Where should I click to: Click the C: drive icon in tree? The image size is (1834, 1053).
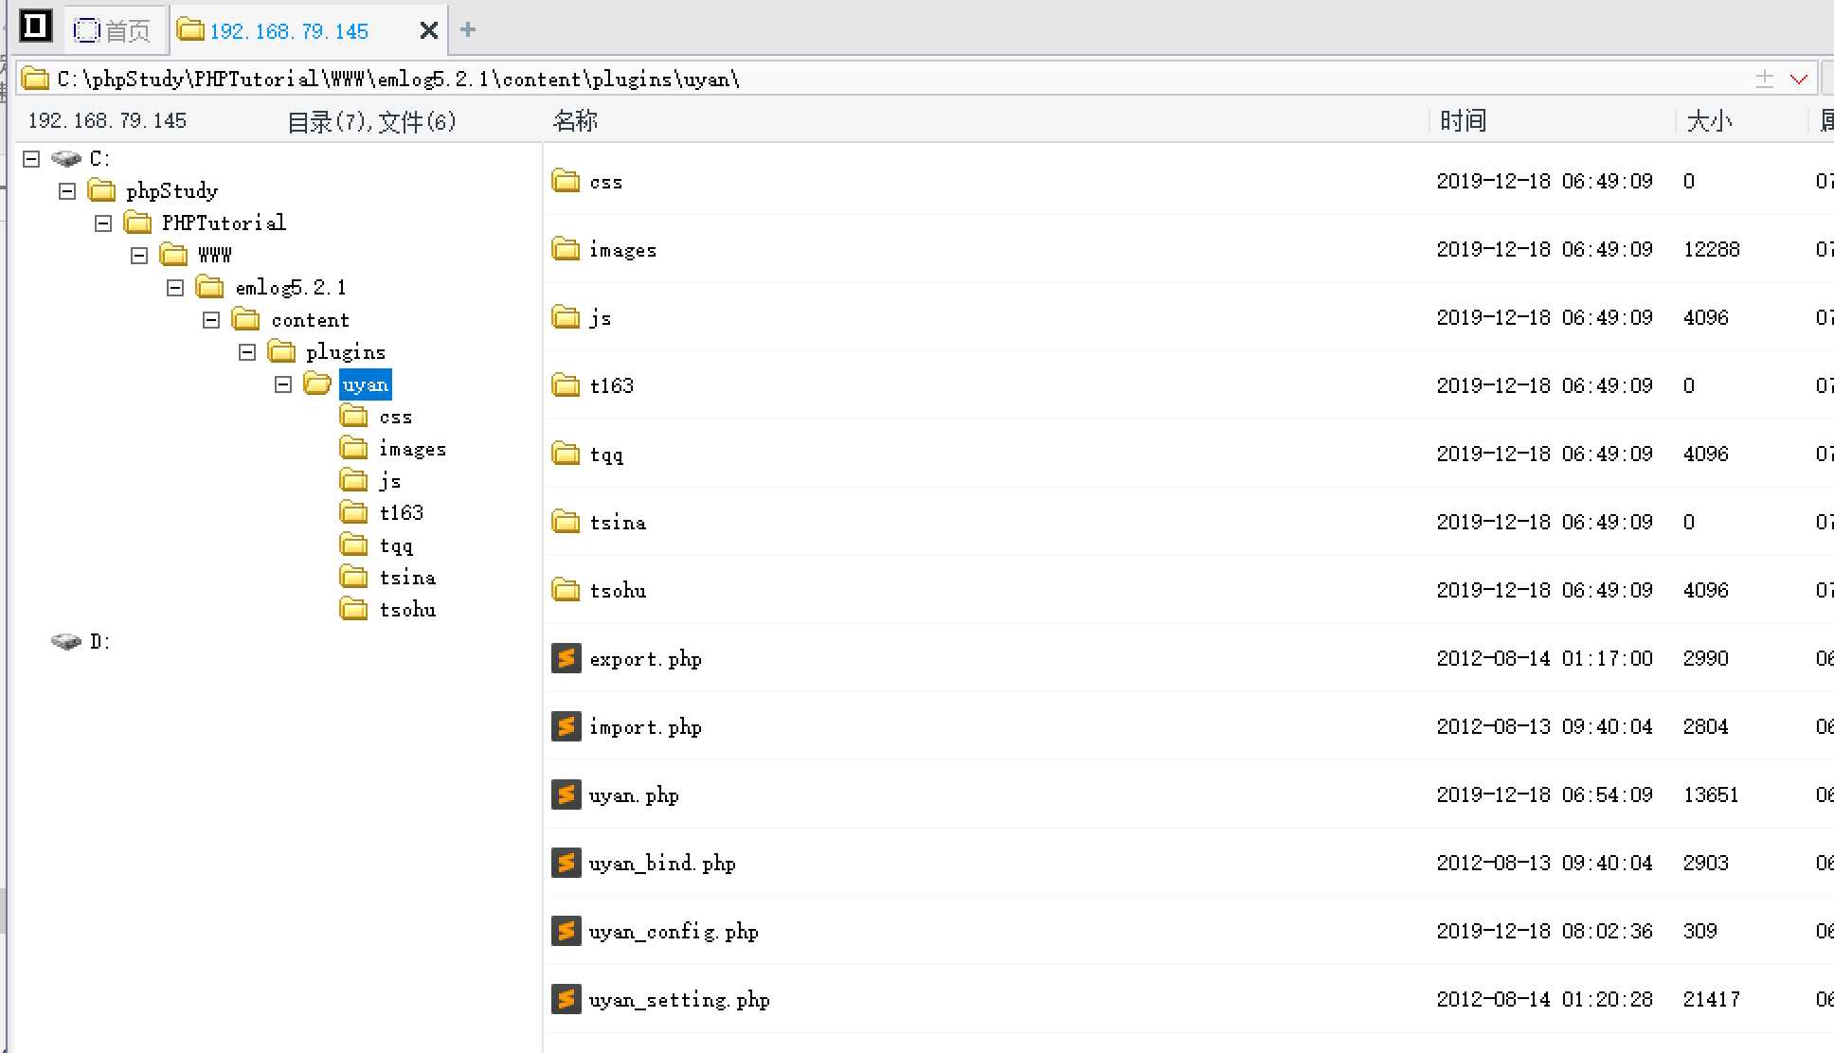tap(66, 158)
